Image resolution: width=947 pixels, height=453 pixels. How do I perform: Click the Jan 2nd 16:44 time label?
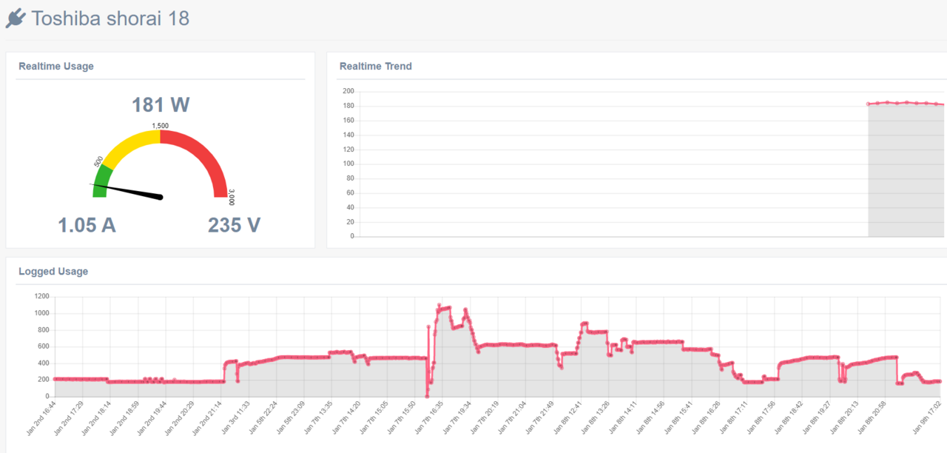click(x=41, y=420)
